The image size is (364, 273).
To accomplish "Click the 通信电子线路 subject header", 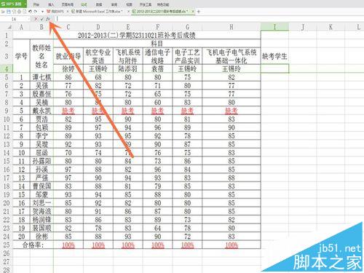I will tap(158, 56).
